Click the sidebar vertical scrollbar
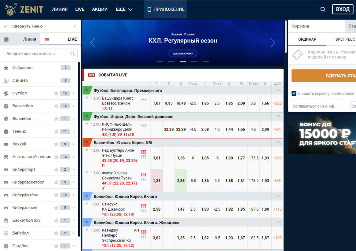Image resolution: width=356 pixels, height=251 pixels. tap(79, 149)
